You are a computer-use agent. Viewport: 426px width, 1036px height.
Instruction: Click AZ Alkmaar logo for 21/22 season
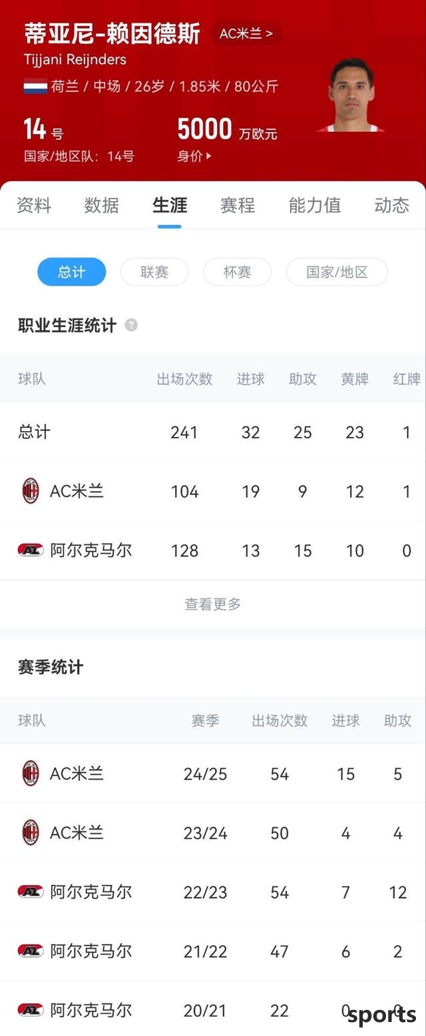click(x=31, y=951)
